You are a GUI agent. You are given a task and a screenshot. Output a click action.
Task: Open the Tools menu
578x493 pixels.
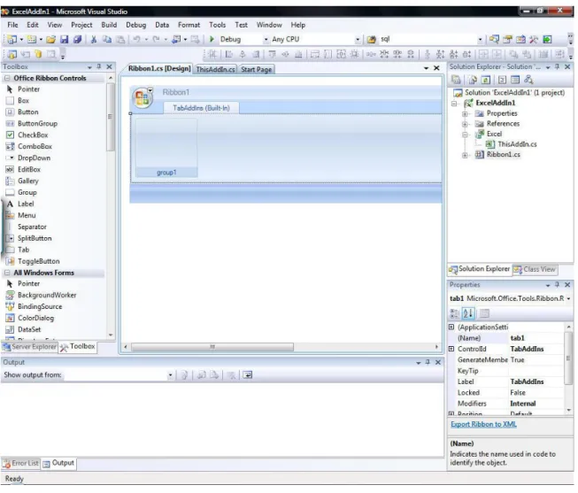pyautogui.click(x=218, y=25)
